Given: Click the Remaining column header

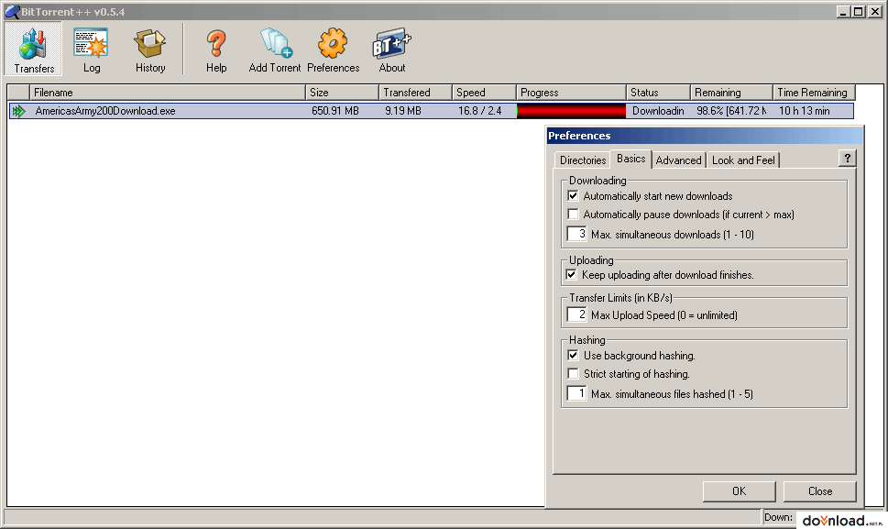Looking at the screenshot, I should [x=731, y=93].
